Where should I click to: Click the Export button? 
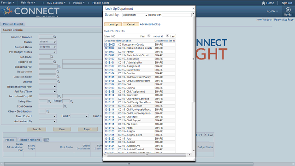tap(88, 129)
